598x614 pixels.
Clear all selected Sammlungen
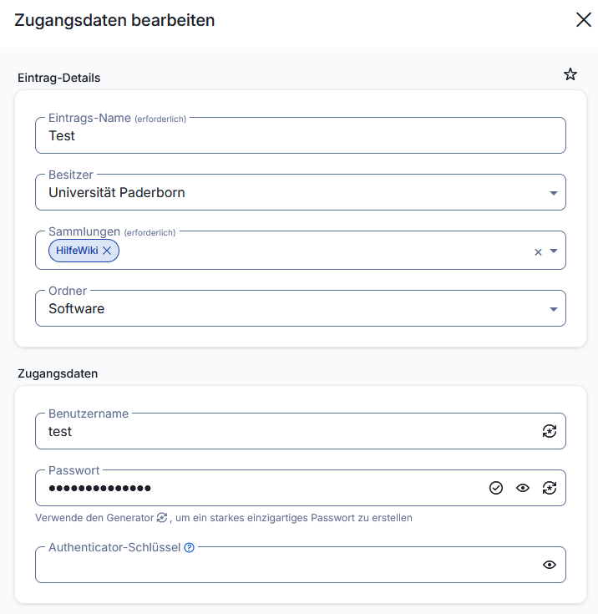(x=538, y=251)
